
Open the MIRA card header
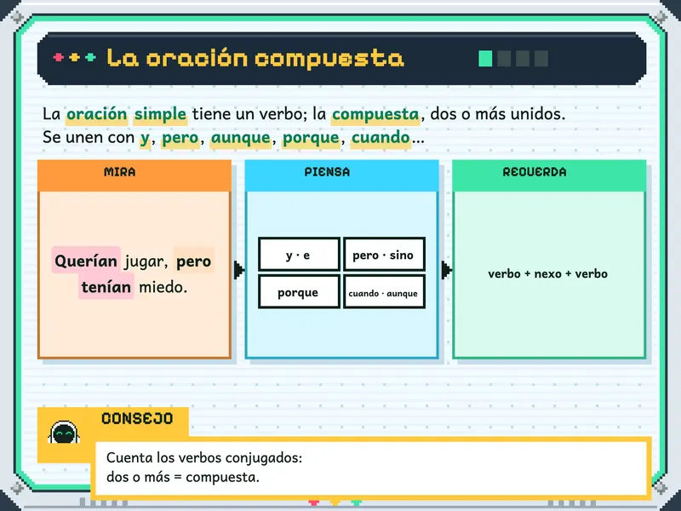pyautogui.click(x=134, y=175)
